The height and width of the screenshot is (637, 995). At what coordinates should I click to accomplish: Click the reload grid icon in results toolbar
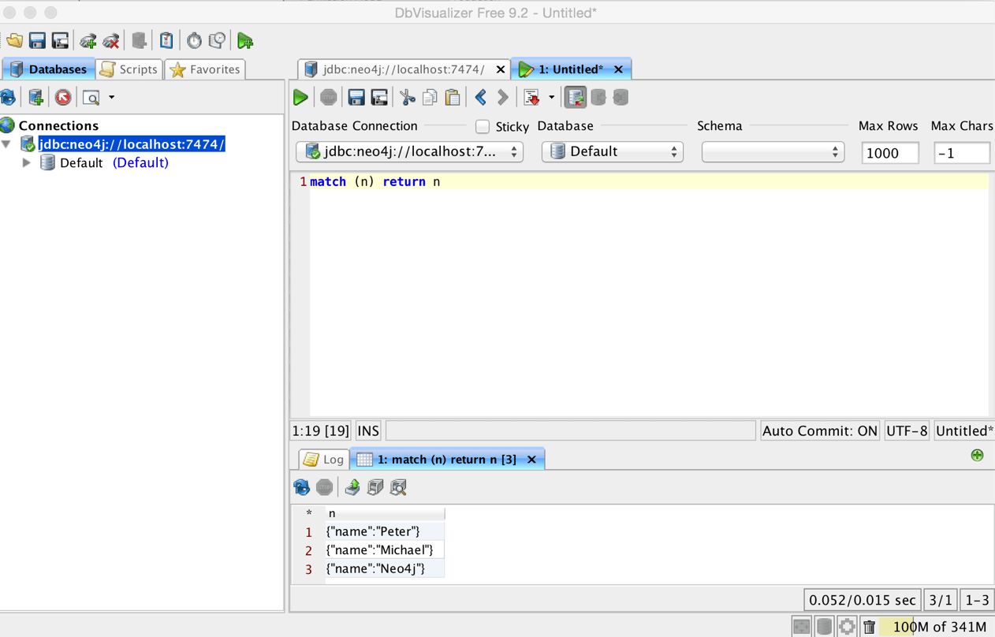[x=301, y=487]
